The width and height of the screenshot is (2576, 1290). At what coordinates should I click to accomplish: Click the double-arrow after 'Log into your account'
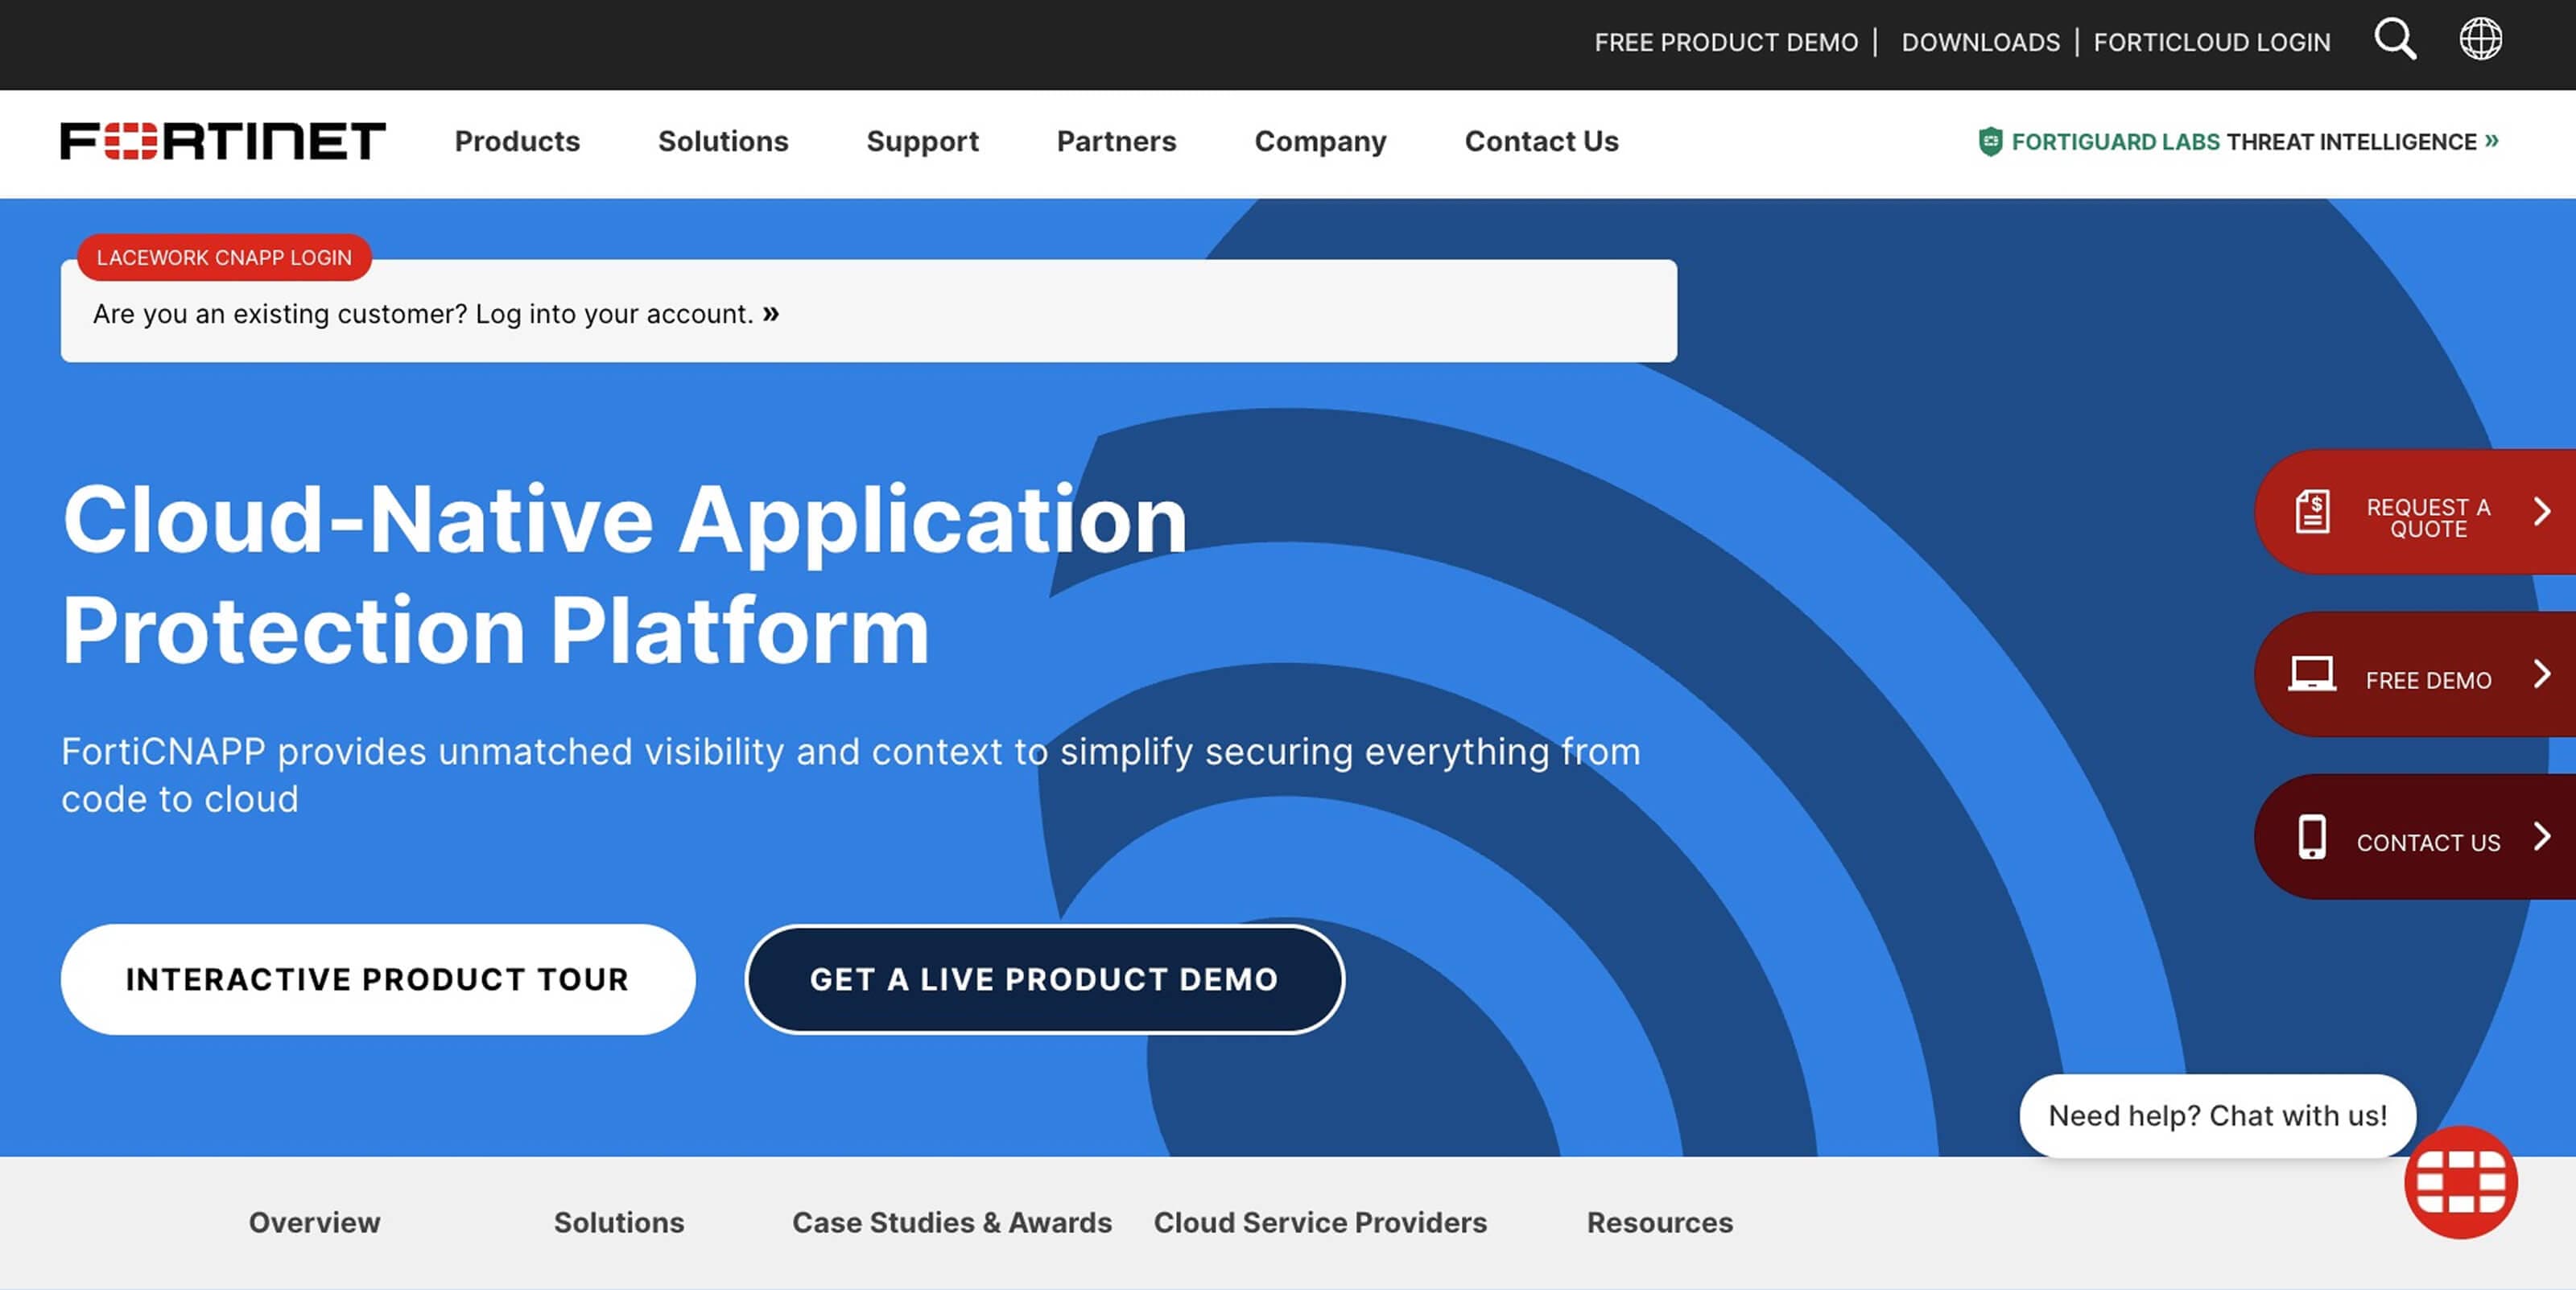tap(771, 314)
